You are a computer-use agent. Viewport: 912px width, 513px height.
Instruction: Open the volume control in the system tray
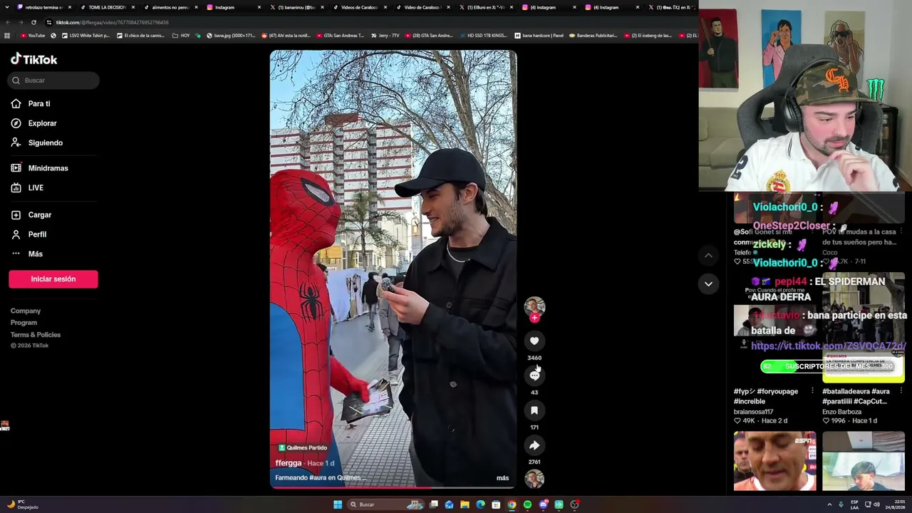(876, 504)
